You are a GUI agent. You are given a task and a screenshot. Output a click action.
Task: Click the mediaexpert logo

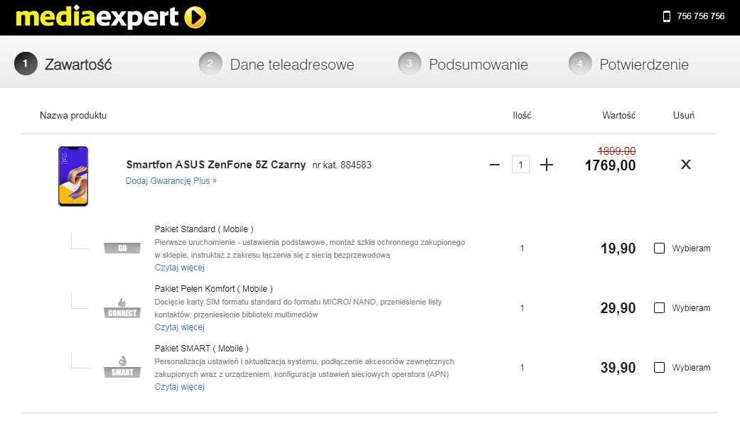pos(111,17)
